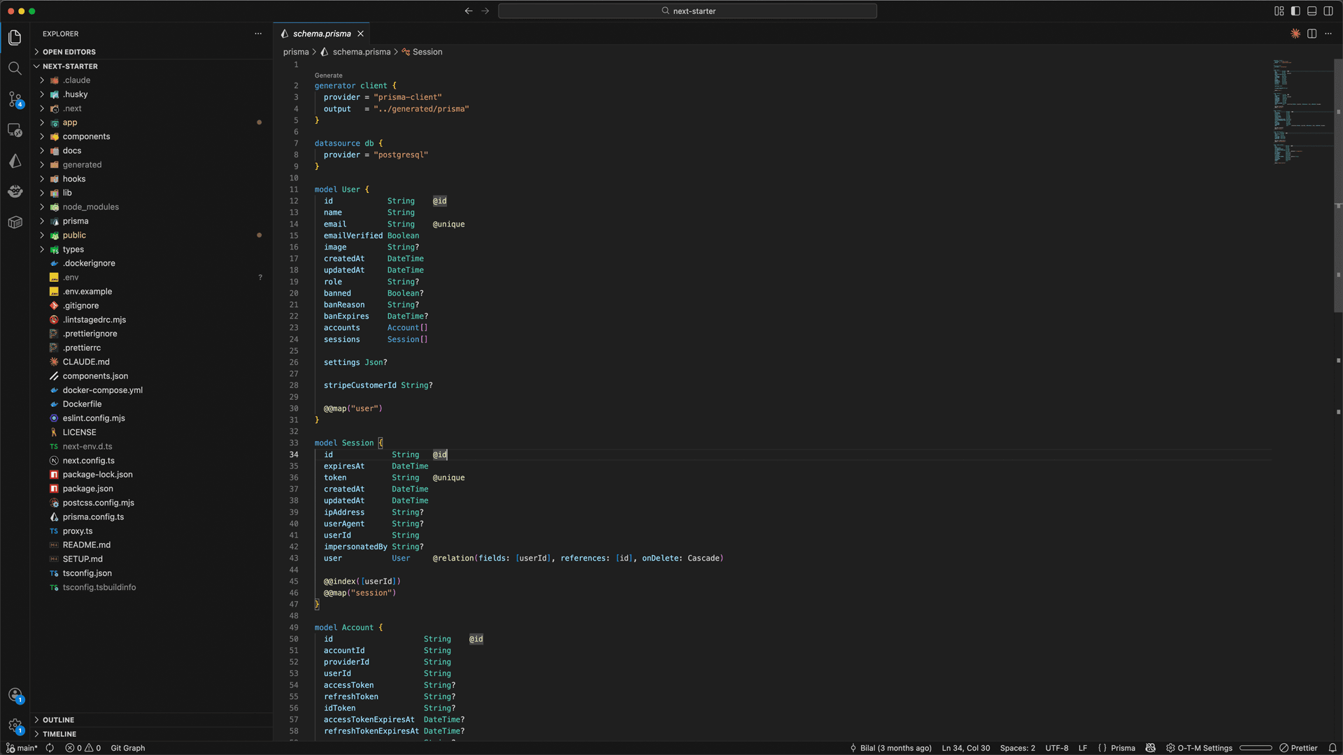
Task: Open tsconfig.json file
Action: pyautogui.click(x=87, y=573)
